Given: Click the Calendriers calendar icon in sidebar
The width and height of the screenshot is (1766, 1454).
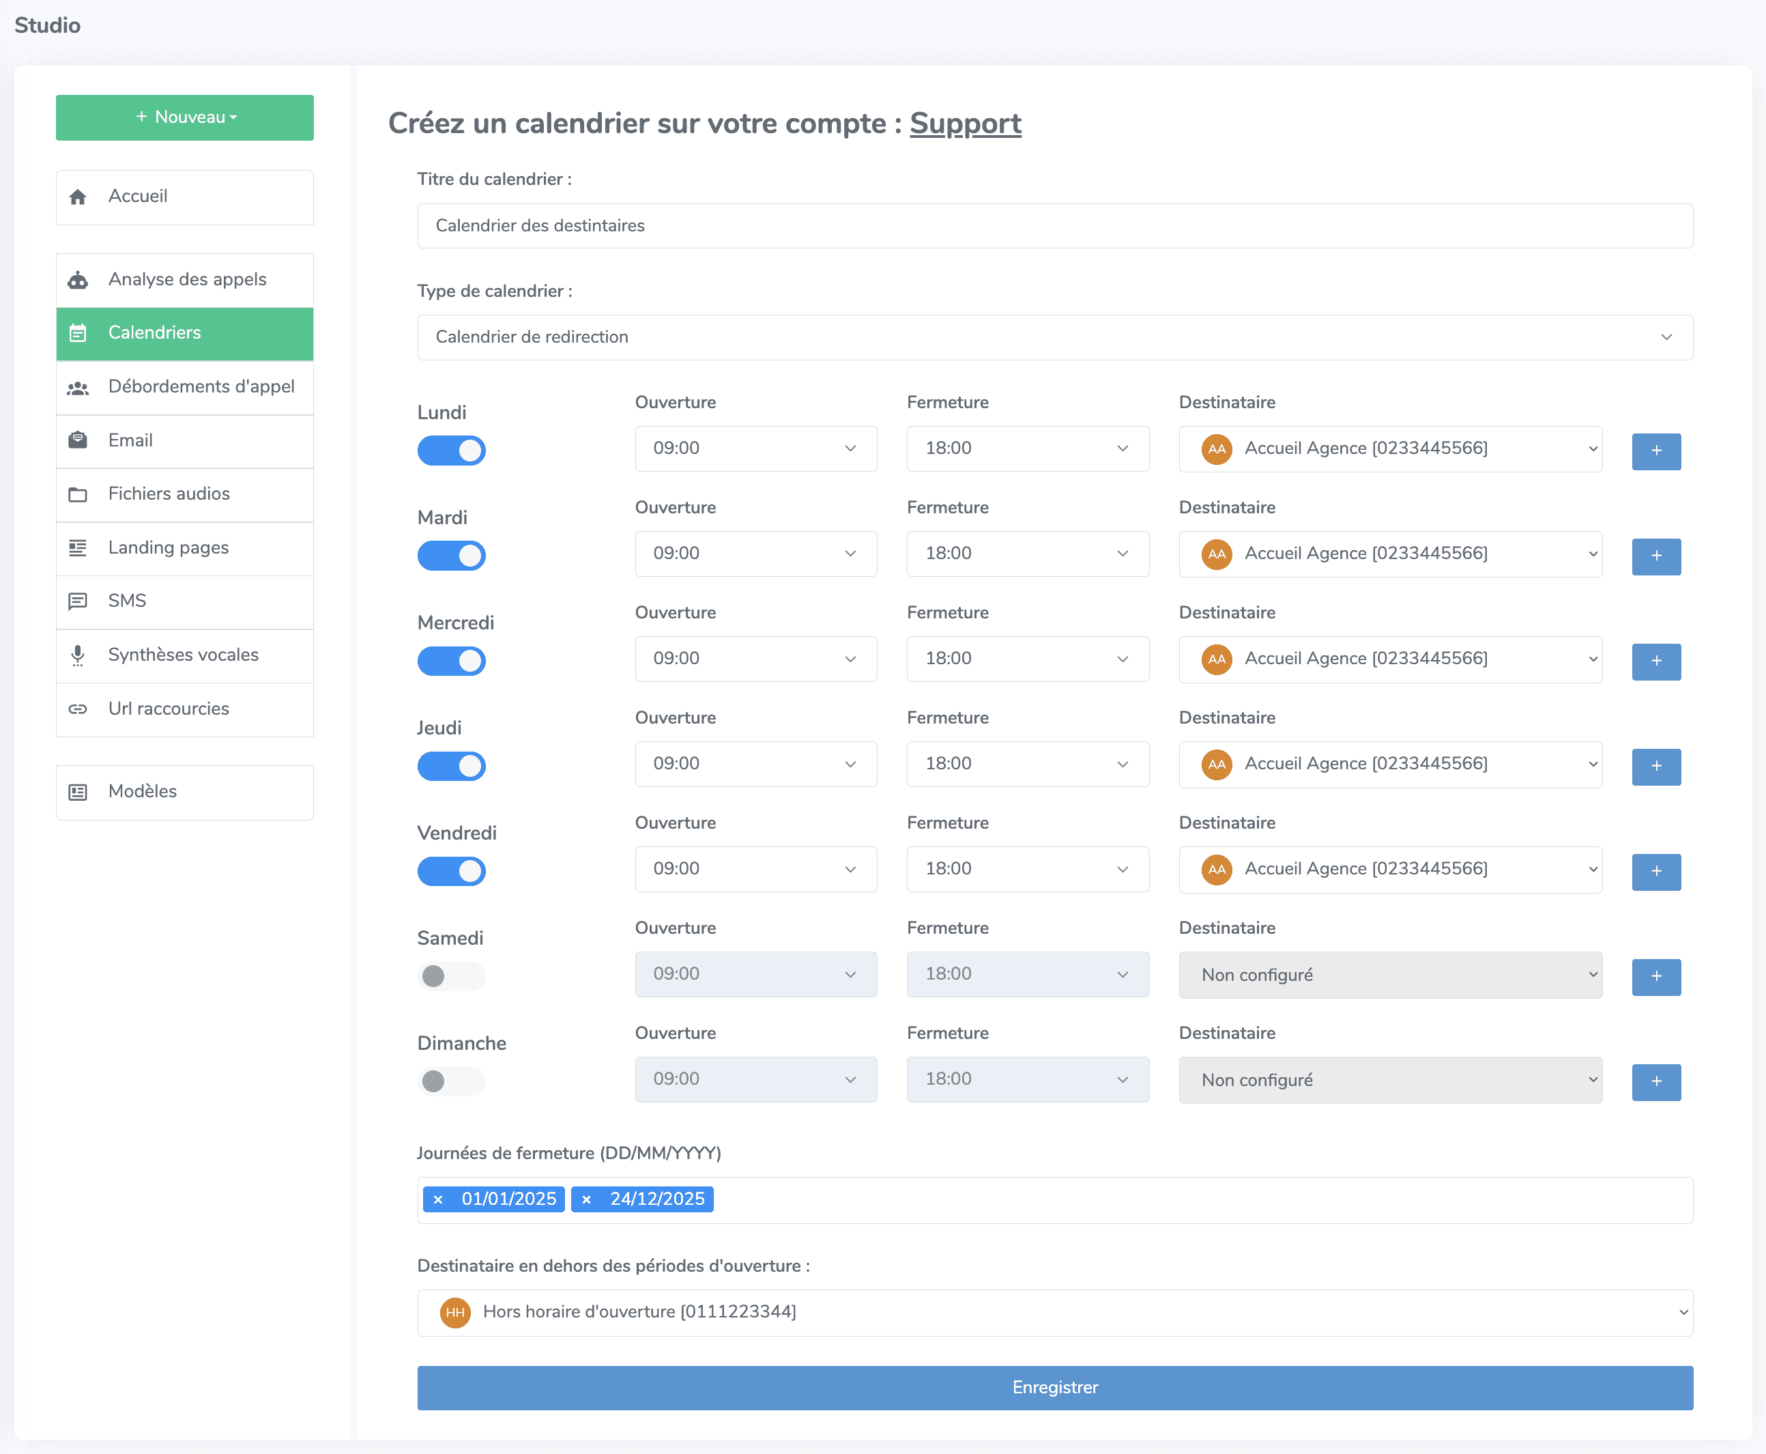Looking at the screenshot, I should pyautogui.click(x=78, y=332).
